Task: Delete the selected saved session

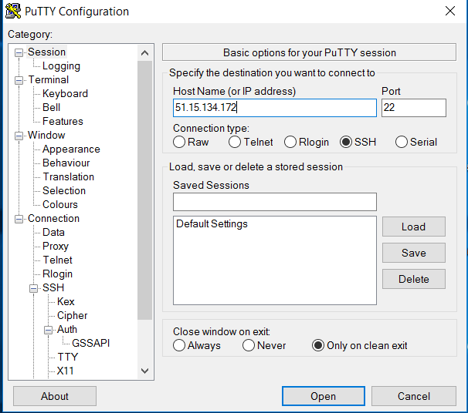Action: click(x=414, y=279)
